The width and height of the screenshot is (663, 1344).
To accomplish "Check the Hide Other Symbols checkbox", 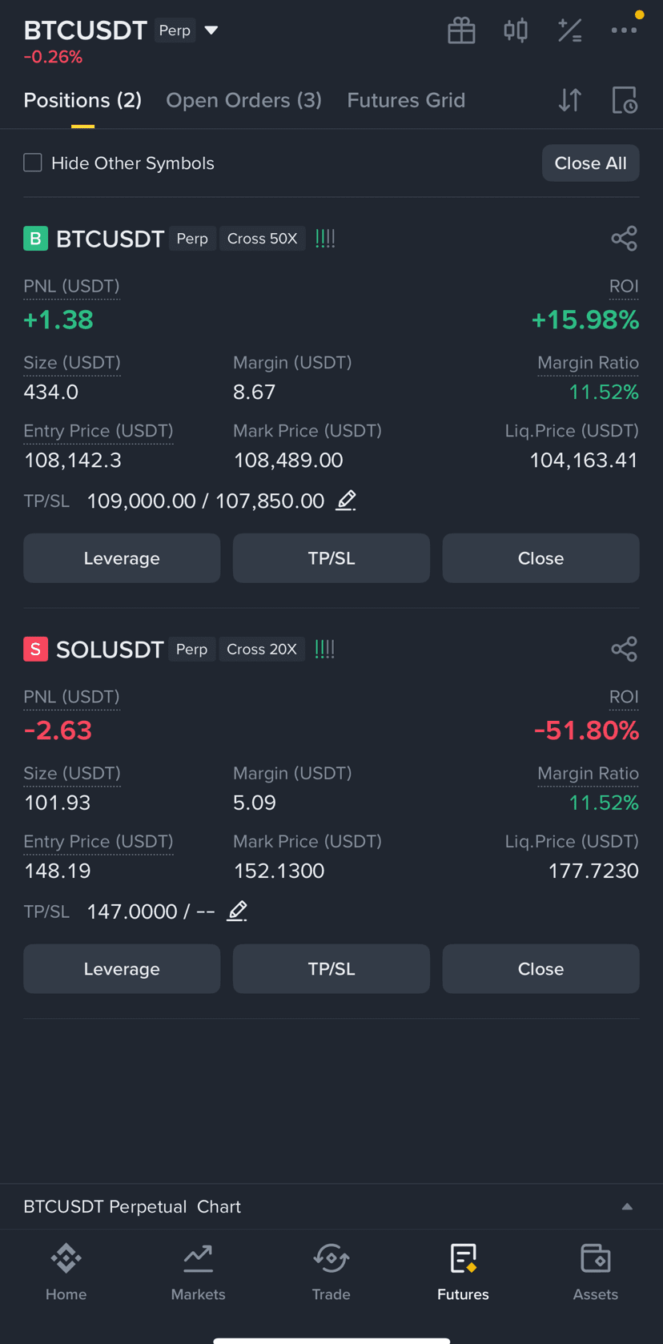I will (33, 163).
